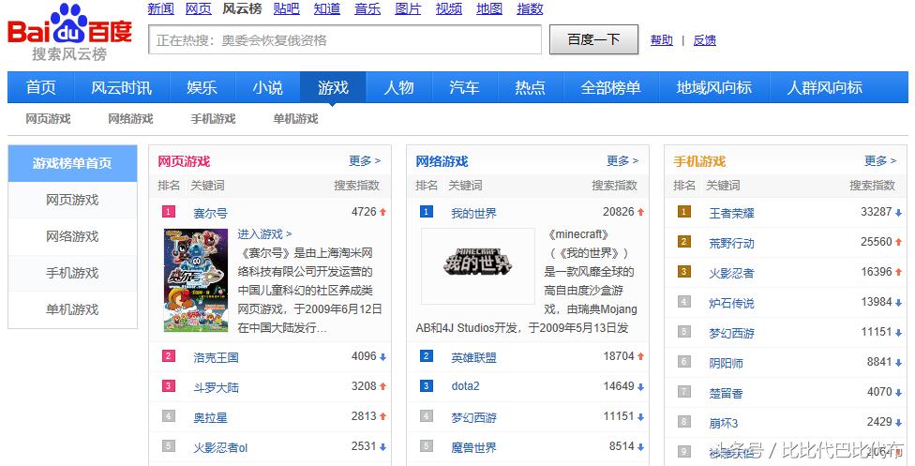Select the 地域风向标 navigation tab

[x=714, y=87]
